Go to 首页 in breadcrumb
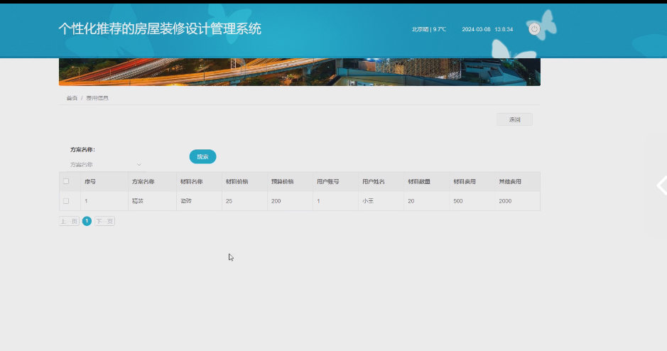The image size is (667, 351). [x=72, y=98]
